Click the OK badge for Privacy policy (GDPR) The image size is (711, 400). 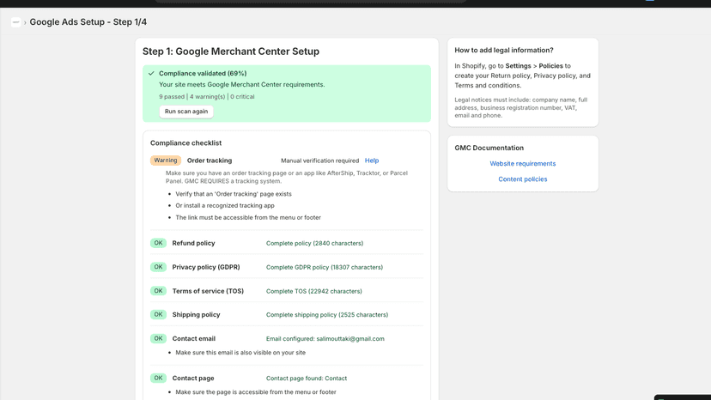[158, 267]
